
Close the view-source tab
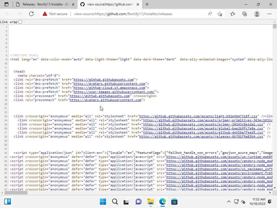point(138,4)
